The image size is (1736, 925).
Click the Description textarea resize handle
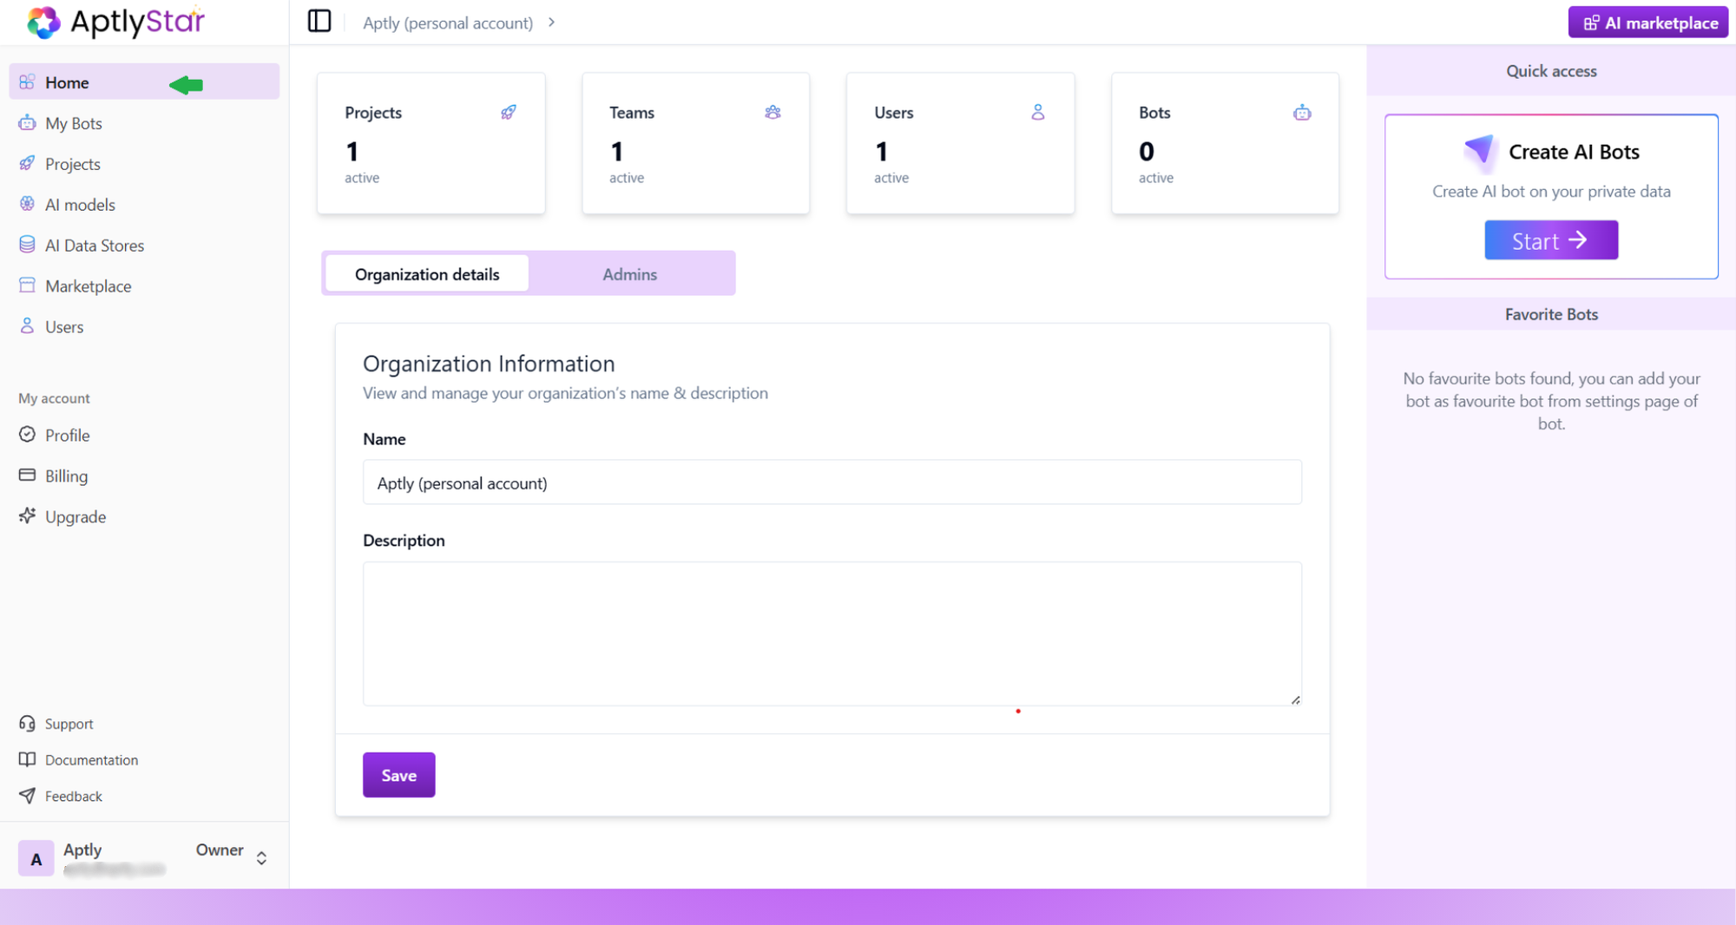[1296, 699]
